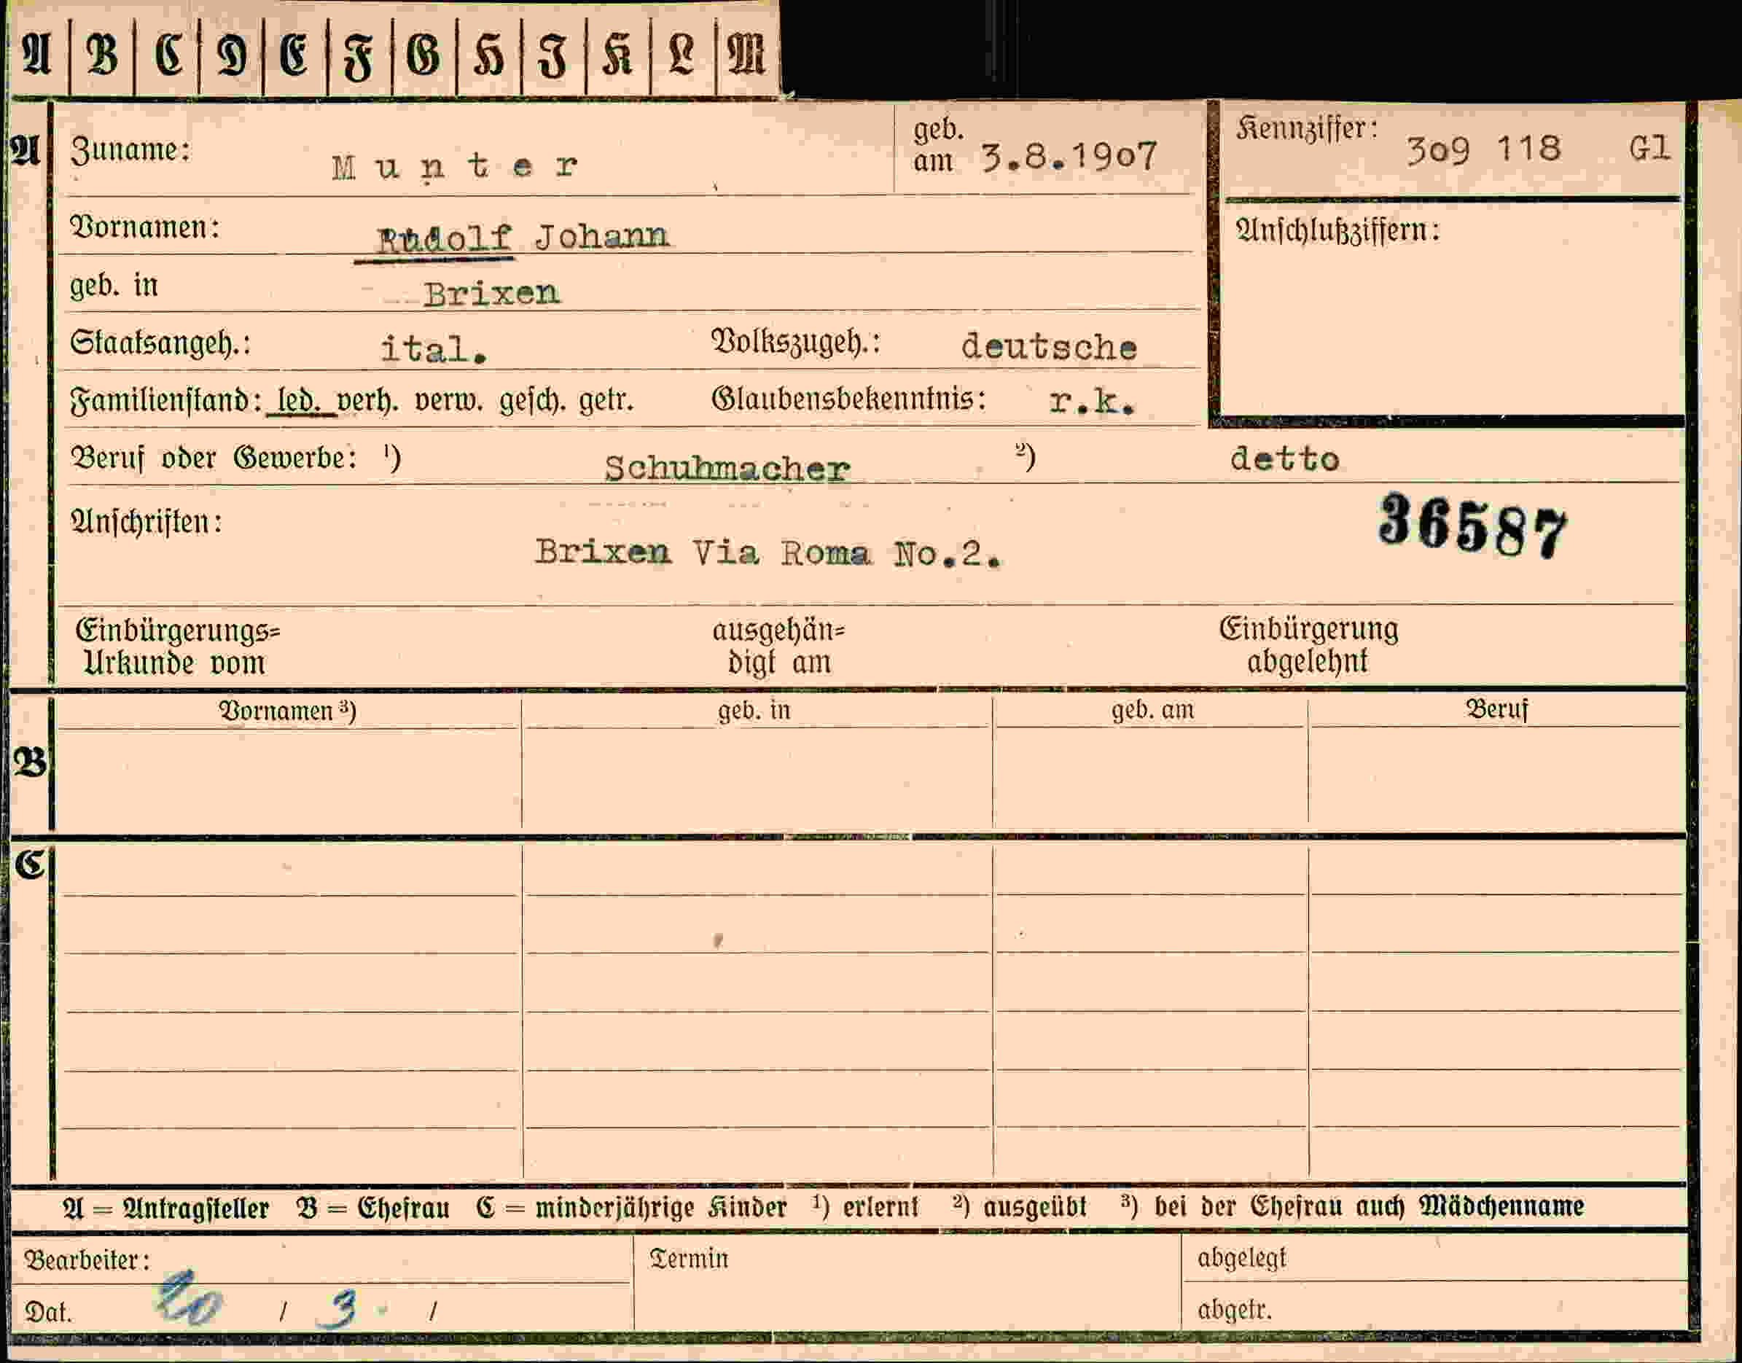The height and width of the screenshot is (1363, 1742).
Task: Click the marital option 'verw.'
Action: point(448,400)
